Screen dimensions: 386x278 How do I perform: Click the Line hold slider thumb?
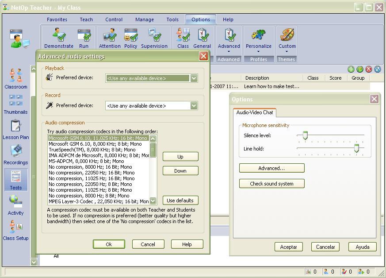coord(356,148)
